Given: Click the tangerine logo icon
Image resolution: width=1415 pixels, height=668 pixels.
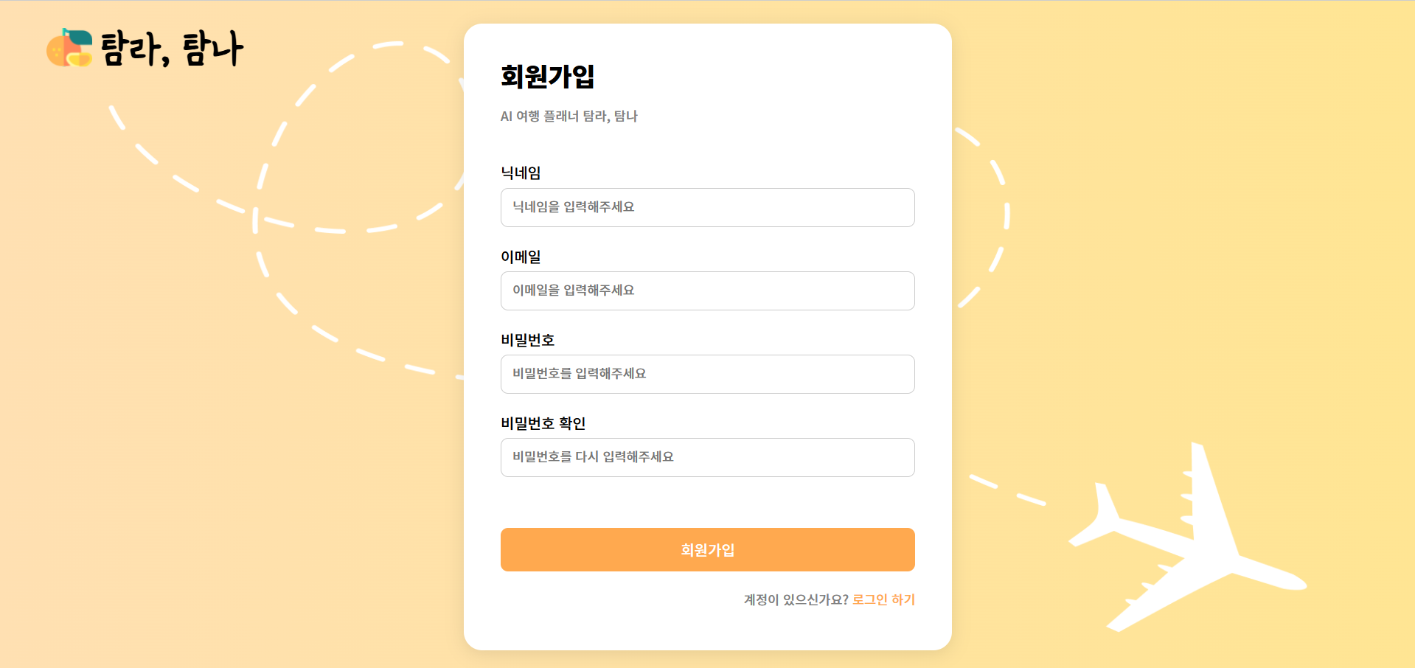Looking at the screenshot, I should [x=69, y=48].
